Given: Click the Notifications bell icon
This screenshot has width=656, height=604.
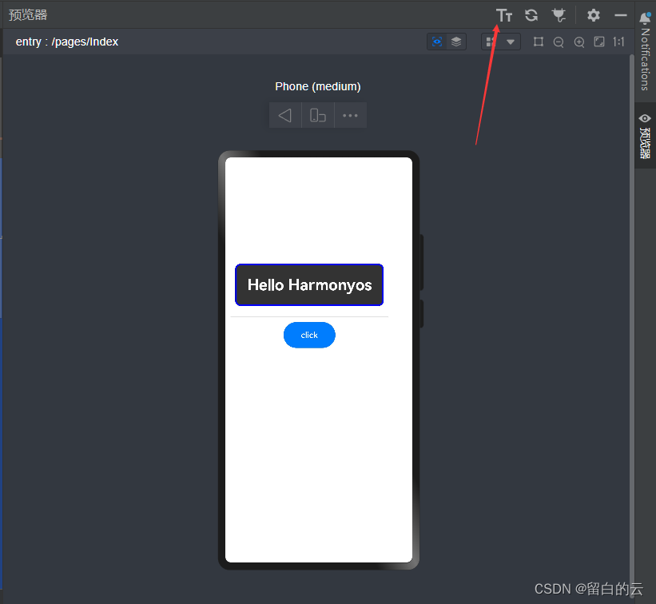Looking at the screenshot, I should [645, 18].
